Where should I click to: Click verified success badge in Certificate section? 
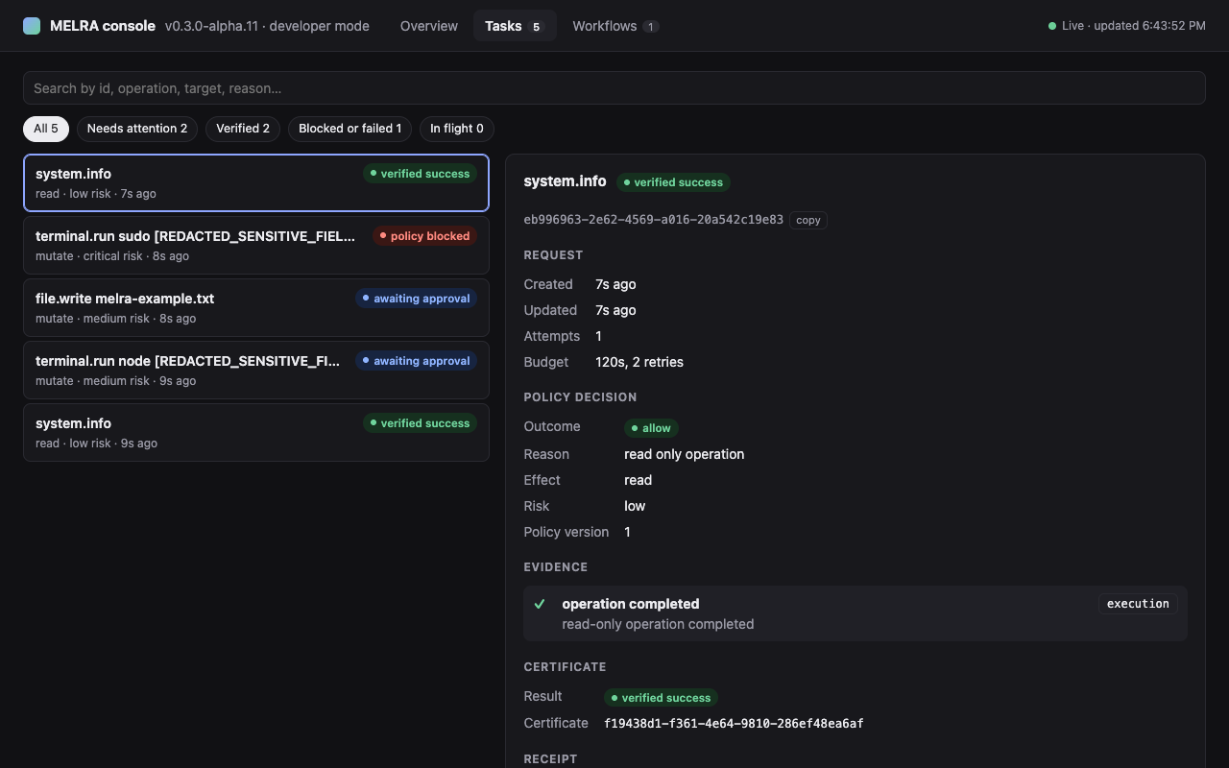(x=661, y=698)
